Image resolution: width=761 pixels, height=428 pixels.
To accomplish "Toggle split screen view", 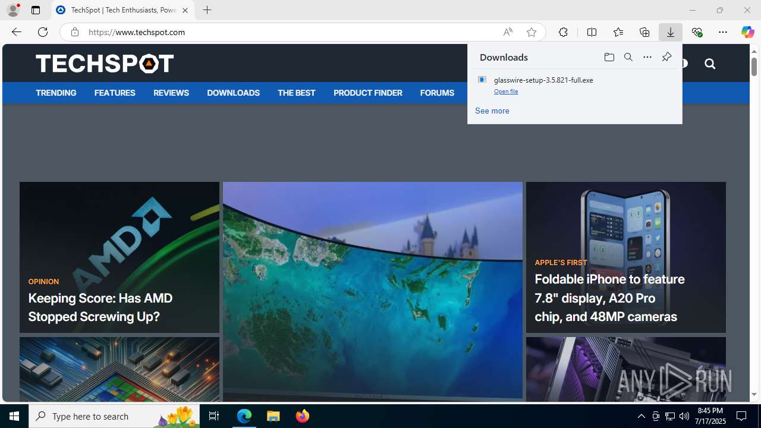I will click(592, 32).
